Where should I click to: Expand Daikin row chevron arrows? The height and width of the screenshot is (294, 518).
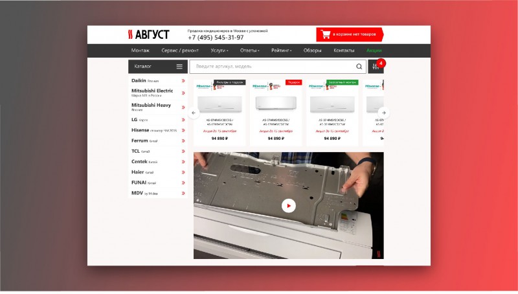tap(183, 80)
